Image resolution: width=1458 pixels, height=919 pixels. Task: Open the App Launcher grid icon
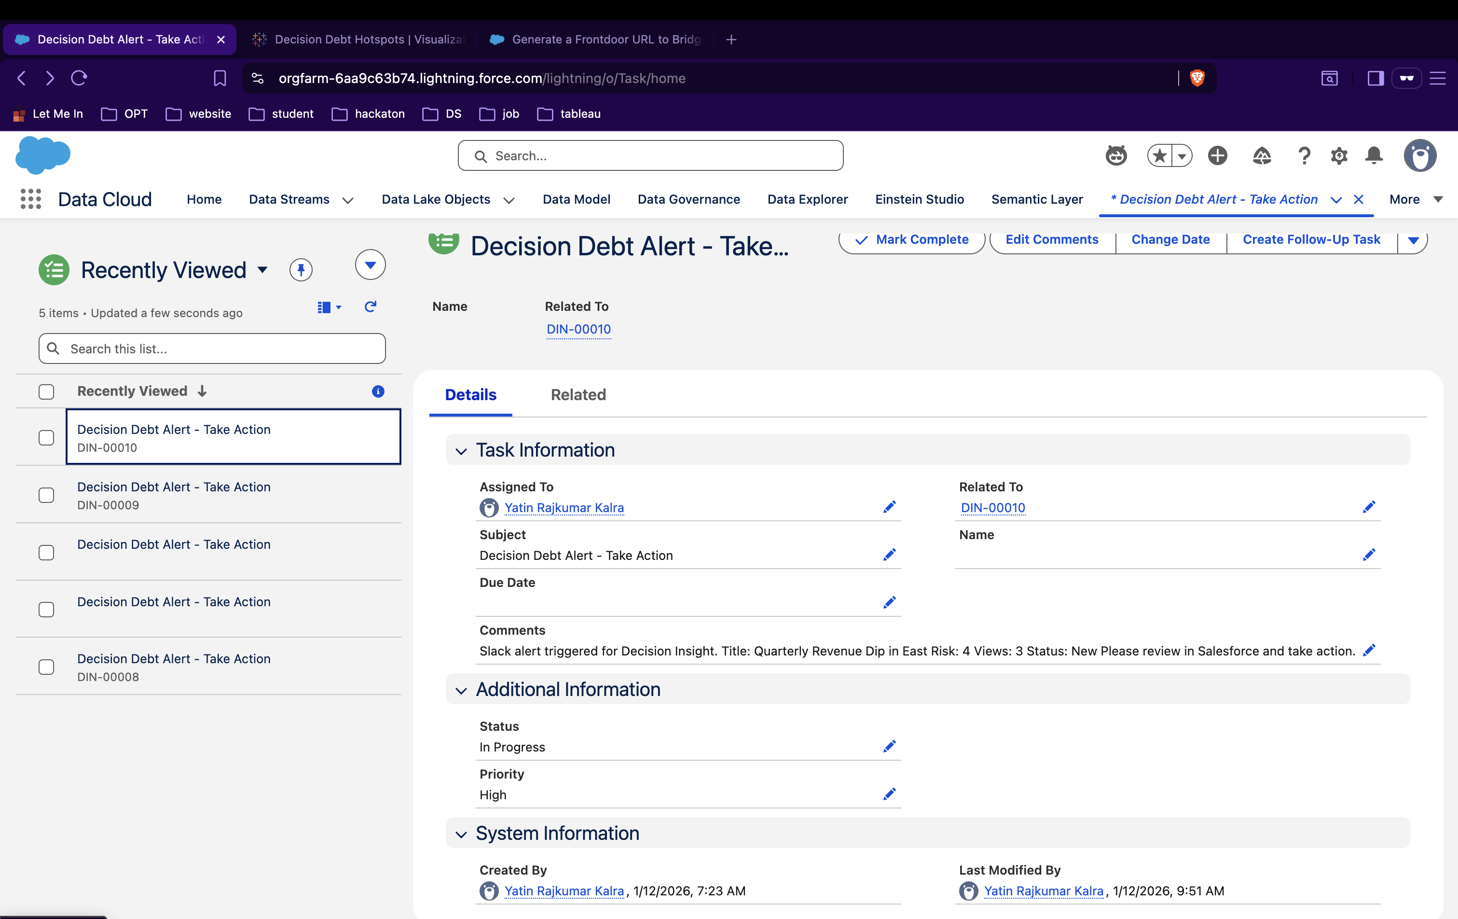[x=30, y=199]
